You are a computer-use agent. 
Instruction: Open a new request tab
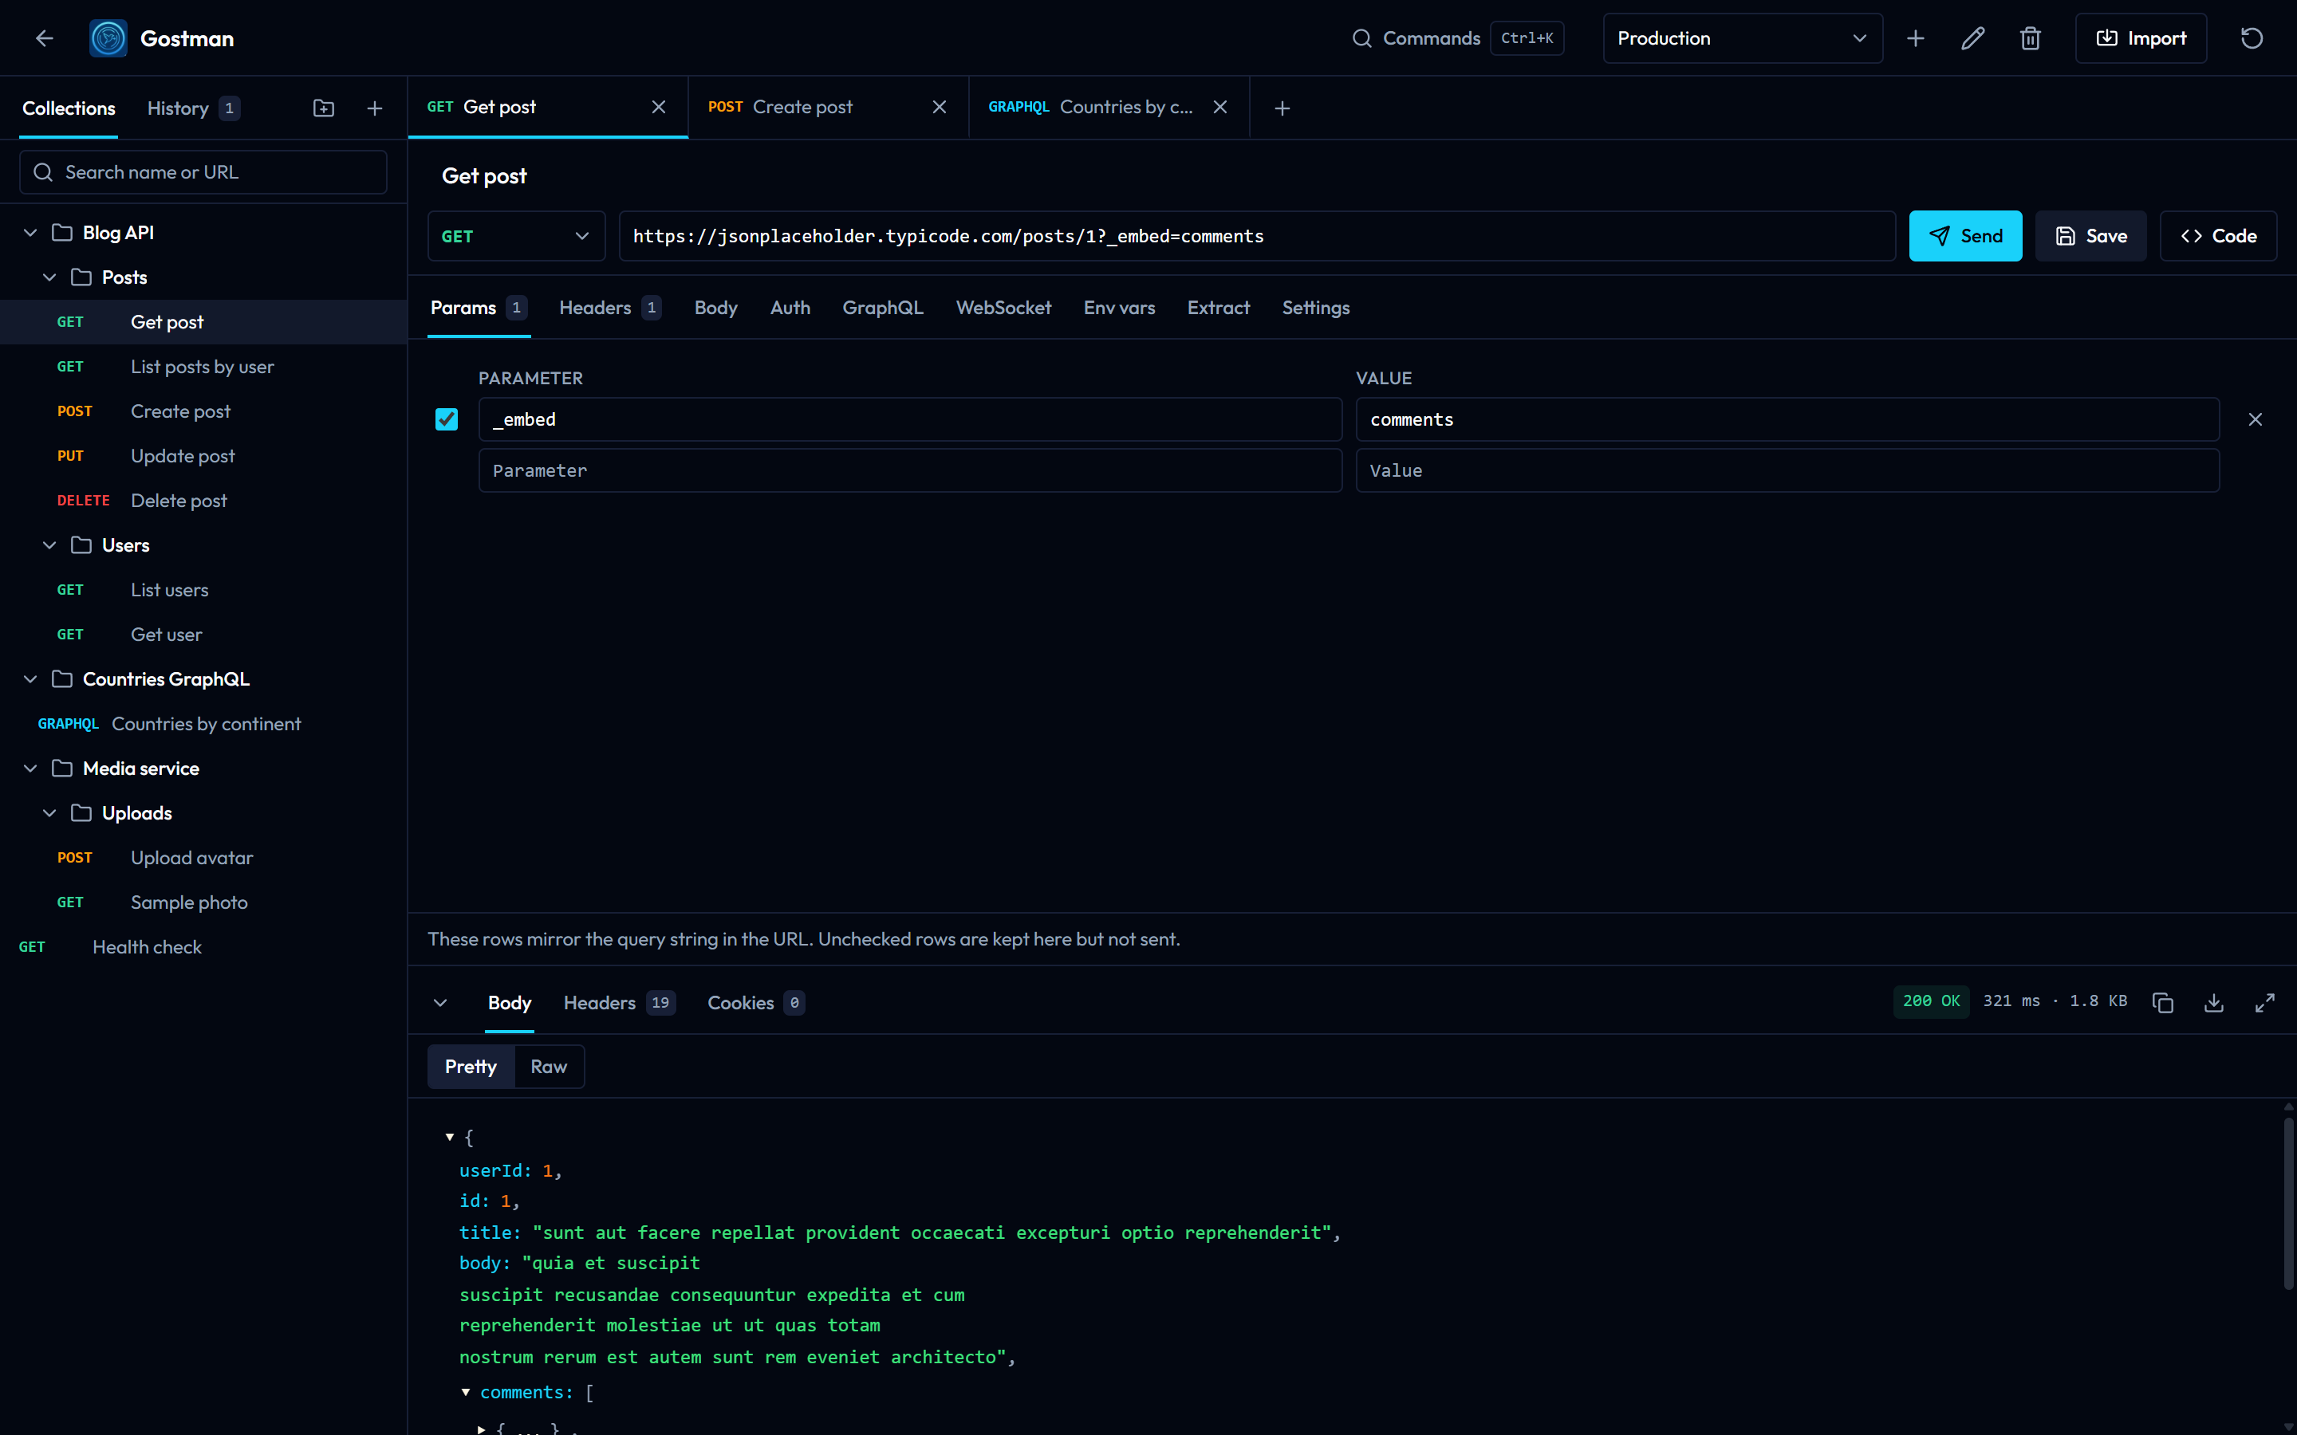click(x=1282, y=108)
